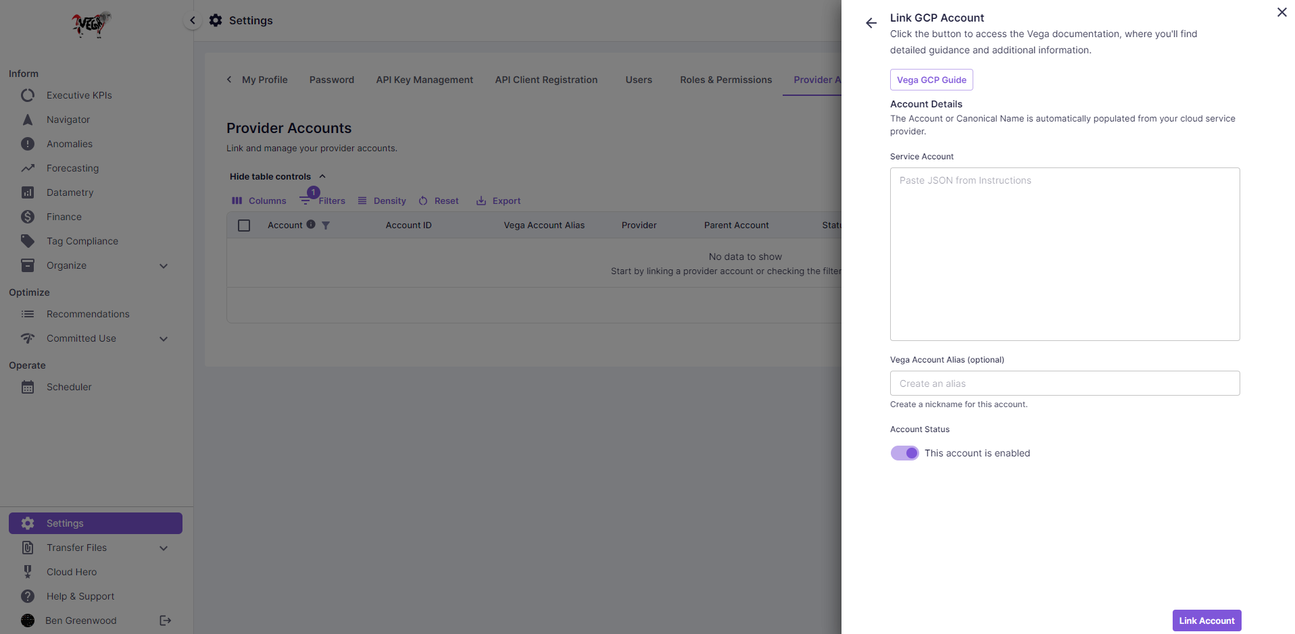Sort by the Provider column header
The width and height of the screenshot is (1295, 634).
point(639,226)
